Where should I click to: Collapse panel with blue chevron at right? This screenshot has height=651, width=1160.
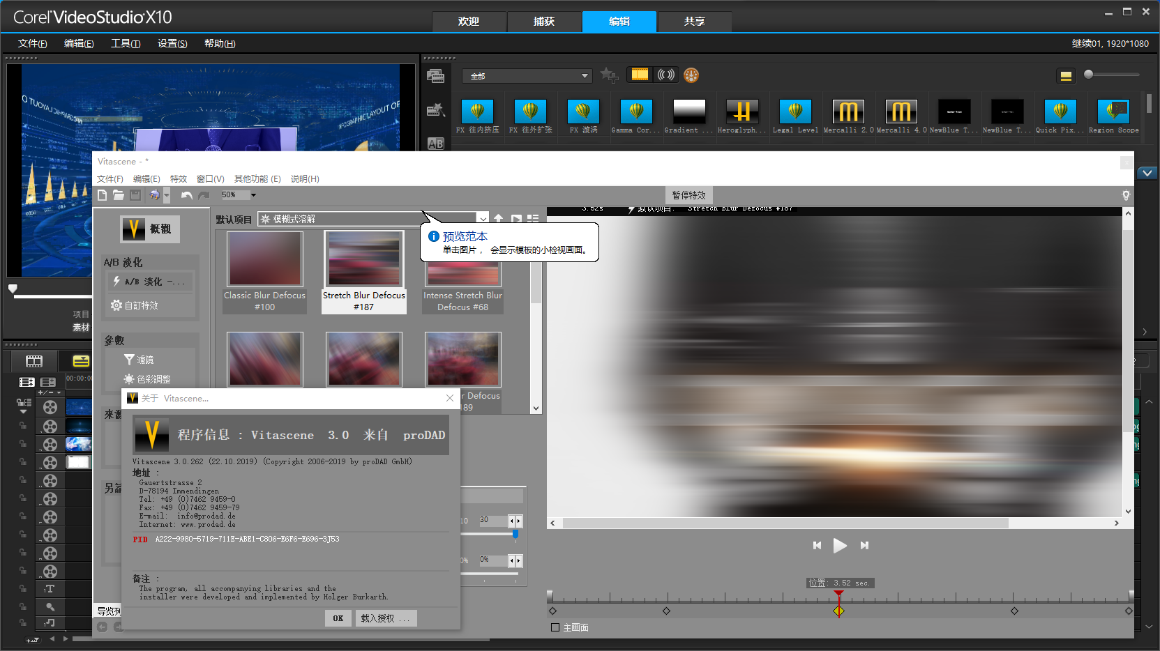click(x=1147, y=172)
